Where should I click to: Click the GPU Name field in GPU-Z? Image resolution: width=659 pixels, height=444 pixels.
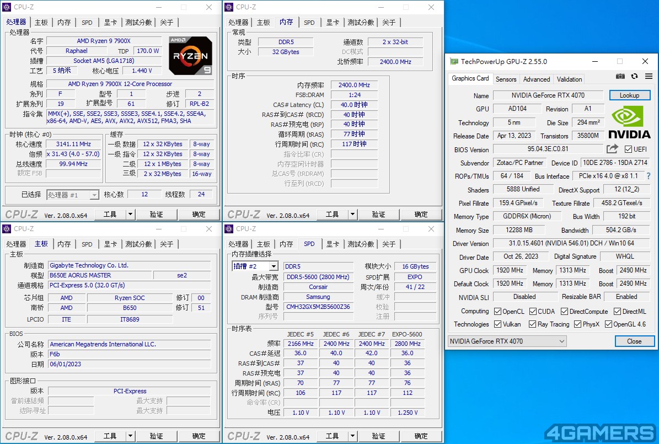tap(548, 95)
